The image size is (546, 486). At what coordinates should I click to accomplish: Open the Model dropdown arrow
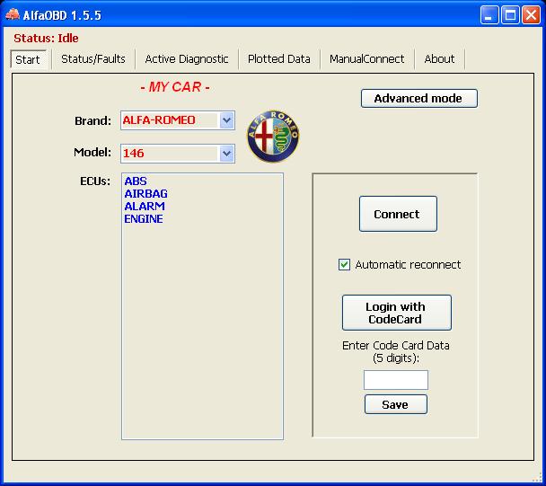tap(226, 154)
